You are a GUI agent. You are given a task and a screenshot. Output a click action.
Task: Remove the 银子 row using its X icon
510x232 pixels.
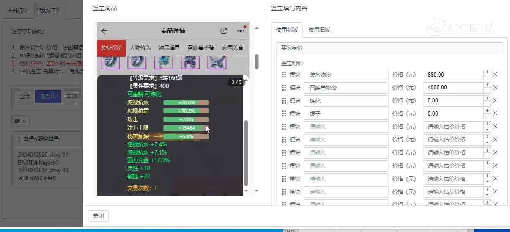click(496, 113)
